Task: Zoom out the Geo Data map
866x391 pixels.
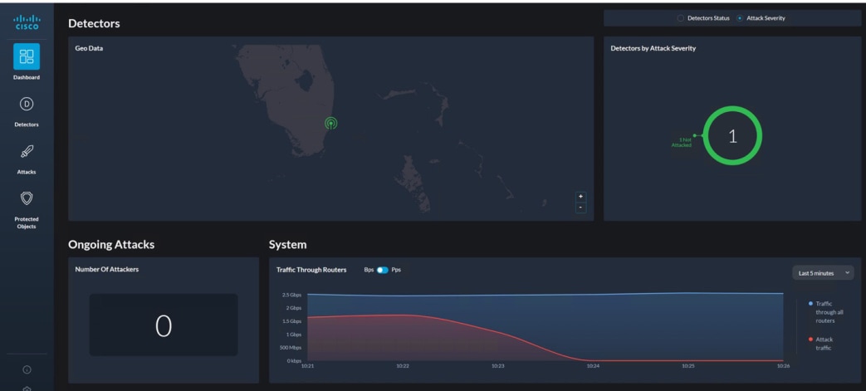Action: click(580, 207)
